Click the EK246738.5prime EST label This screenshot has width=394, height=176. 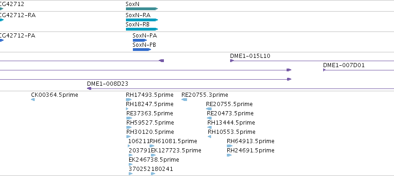click(154, 160)
